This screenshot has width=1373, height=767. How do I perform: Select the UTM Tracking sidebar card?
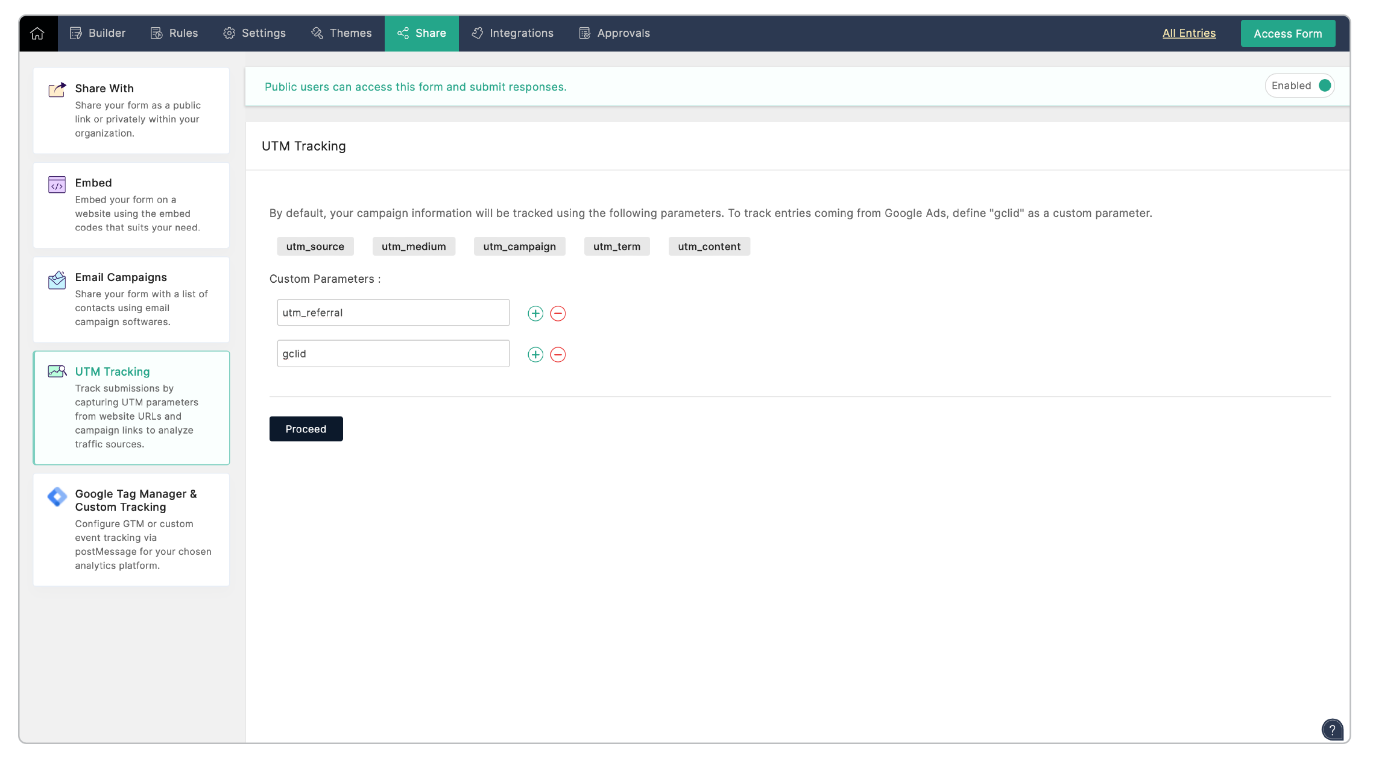(x=131, y=408)
